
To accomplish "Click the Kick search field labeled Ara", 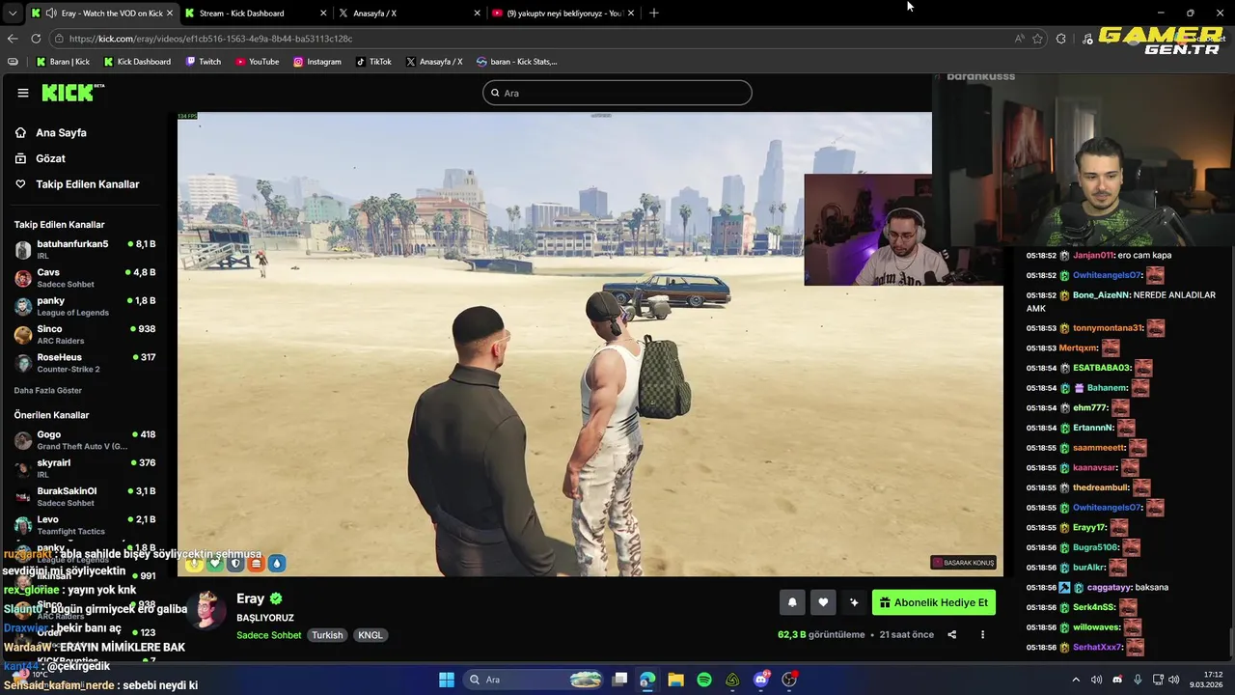I will 617,93.
